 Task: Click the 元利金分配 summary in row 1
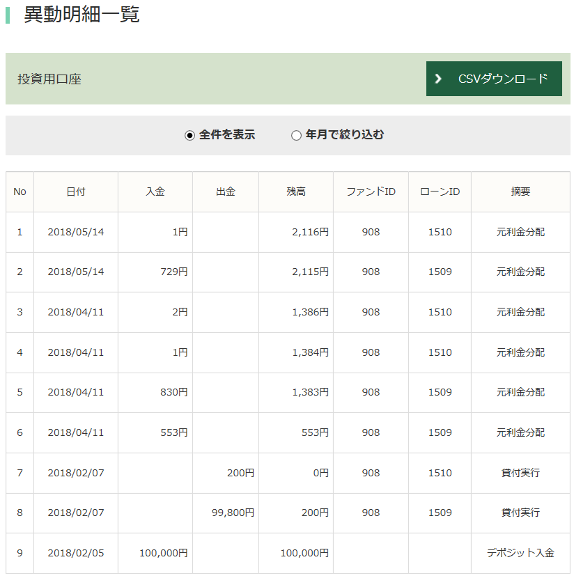click(x=520, y=232)
